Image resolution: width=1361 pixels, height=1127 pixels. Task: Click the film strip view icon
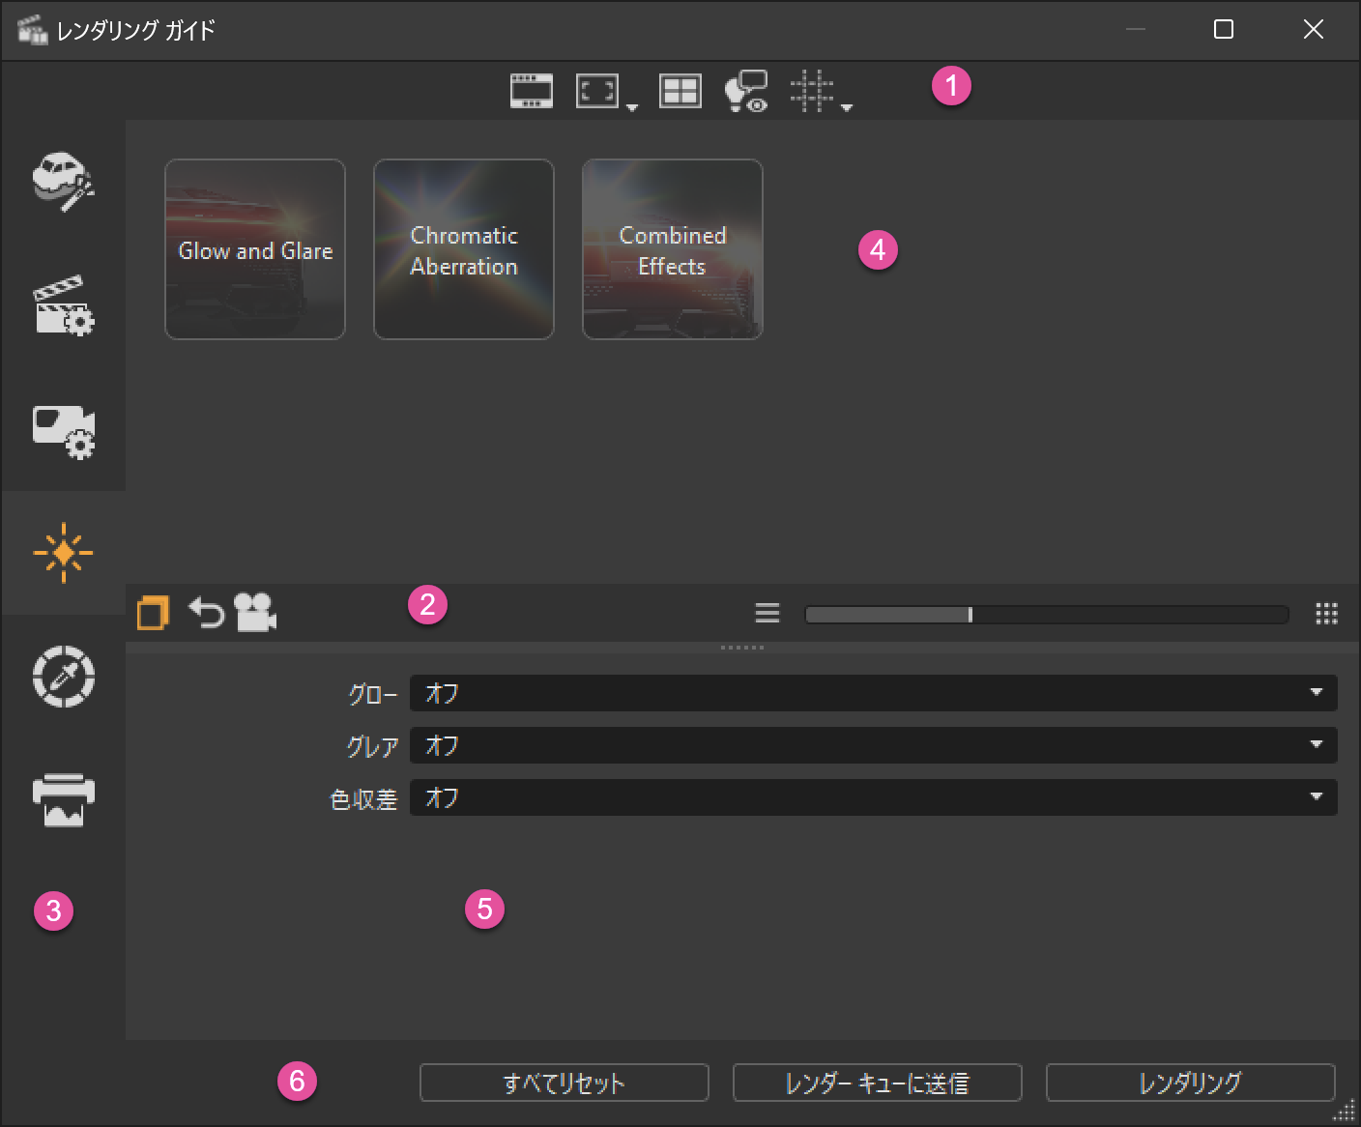point(532,91)
